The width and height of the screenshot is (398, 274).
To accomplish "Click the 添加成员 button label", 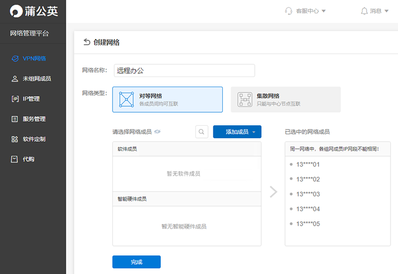I will (237, 132).
